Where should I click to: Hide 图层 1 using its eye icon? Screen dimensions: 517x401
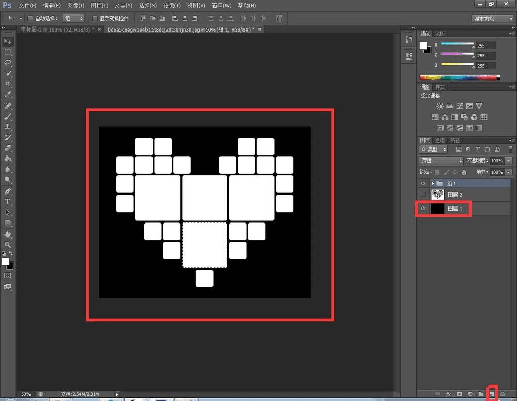pyautogui.click(x=423, y=209)
